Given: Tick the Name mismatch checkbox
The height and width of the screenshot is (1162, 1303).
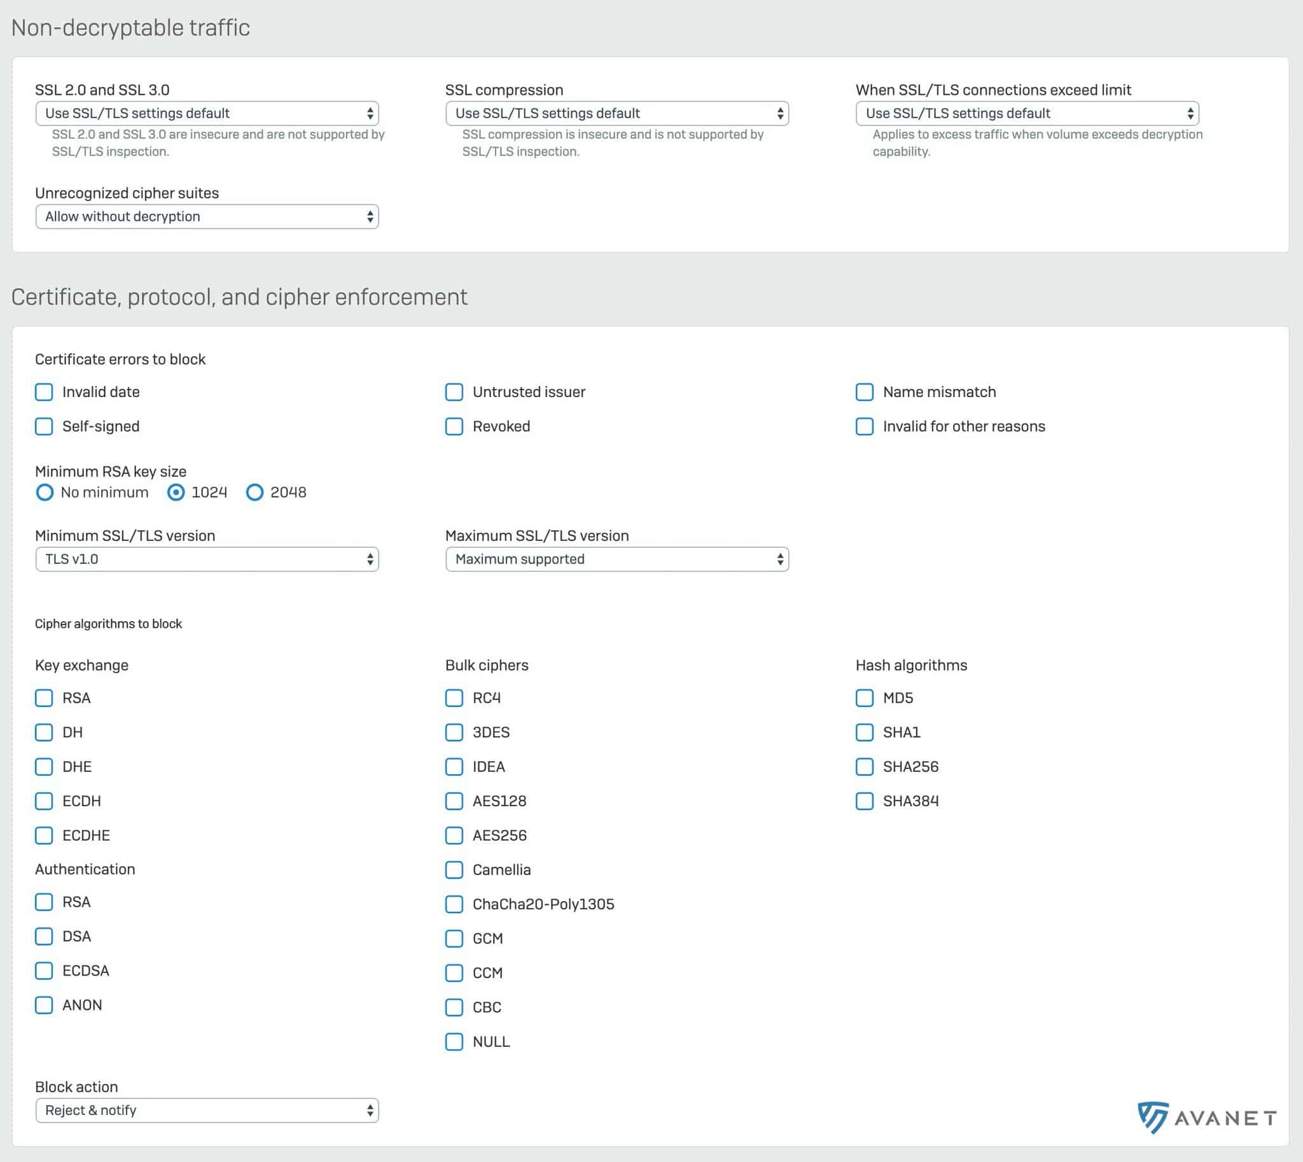Looking at the screenshot, I should 865,392.
